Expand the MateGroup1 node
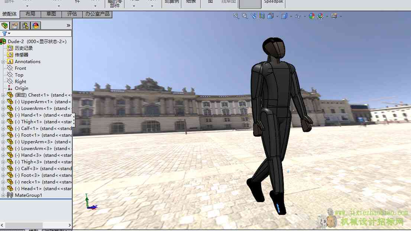The width and height of the screenshot is (411, 231). (3, 195)
